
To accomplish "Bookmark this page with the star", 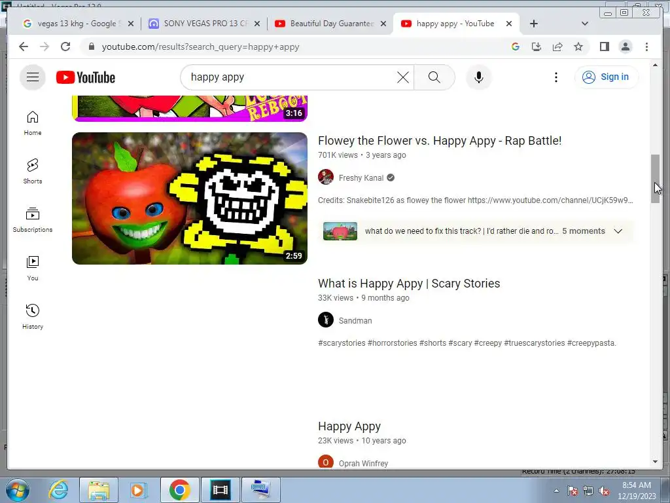I will pos(578,47).
